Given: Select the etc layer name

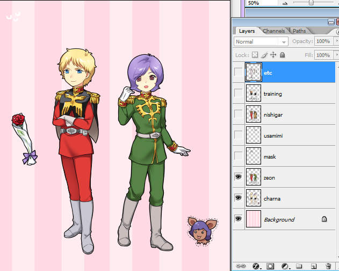Looking at the screenshot, I should [268, 73].
